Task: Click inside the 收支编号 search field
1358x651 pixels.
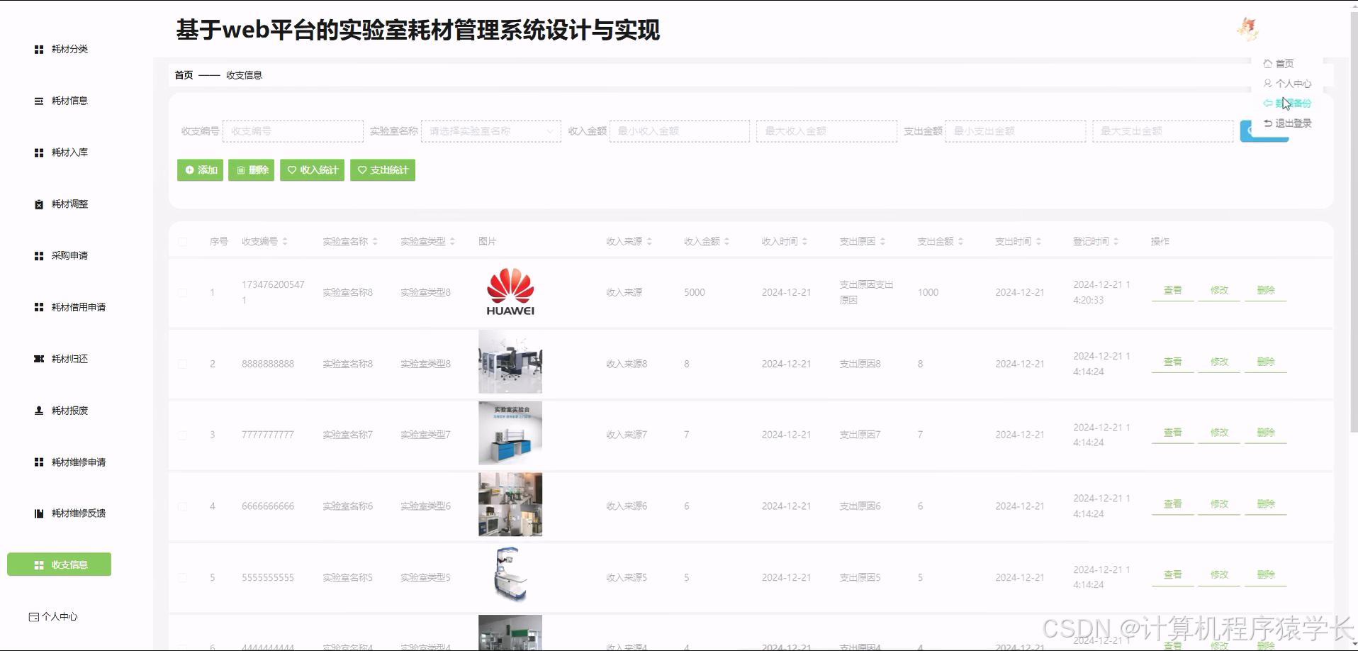Action: click(293, 131)
